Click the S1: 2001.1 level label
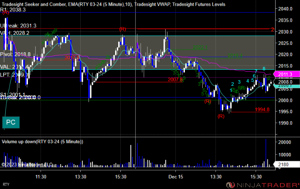The height and width of the screenshot is (189, 300). click(13, 94)
